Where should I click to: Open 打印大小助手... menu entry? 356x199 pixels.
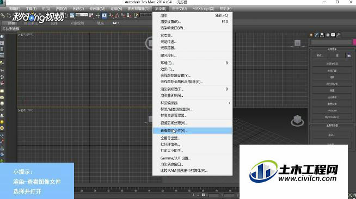[193, 151]
